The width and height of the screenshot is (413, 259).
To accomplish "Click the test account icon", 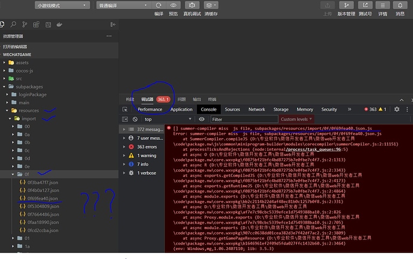I will pyautogui.click(x=365, y=5).
